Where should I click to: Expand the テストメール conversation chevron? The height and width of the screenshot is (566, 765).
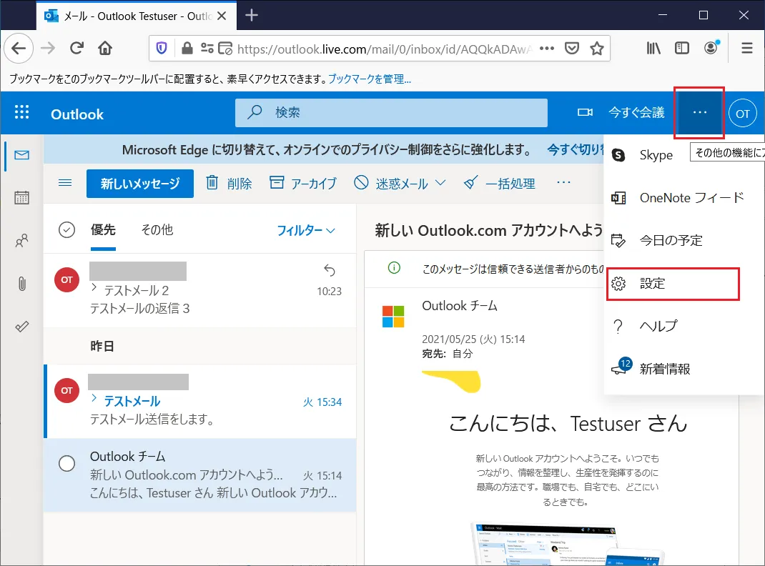(94, 398)
